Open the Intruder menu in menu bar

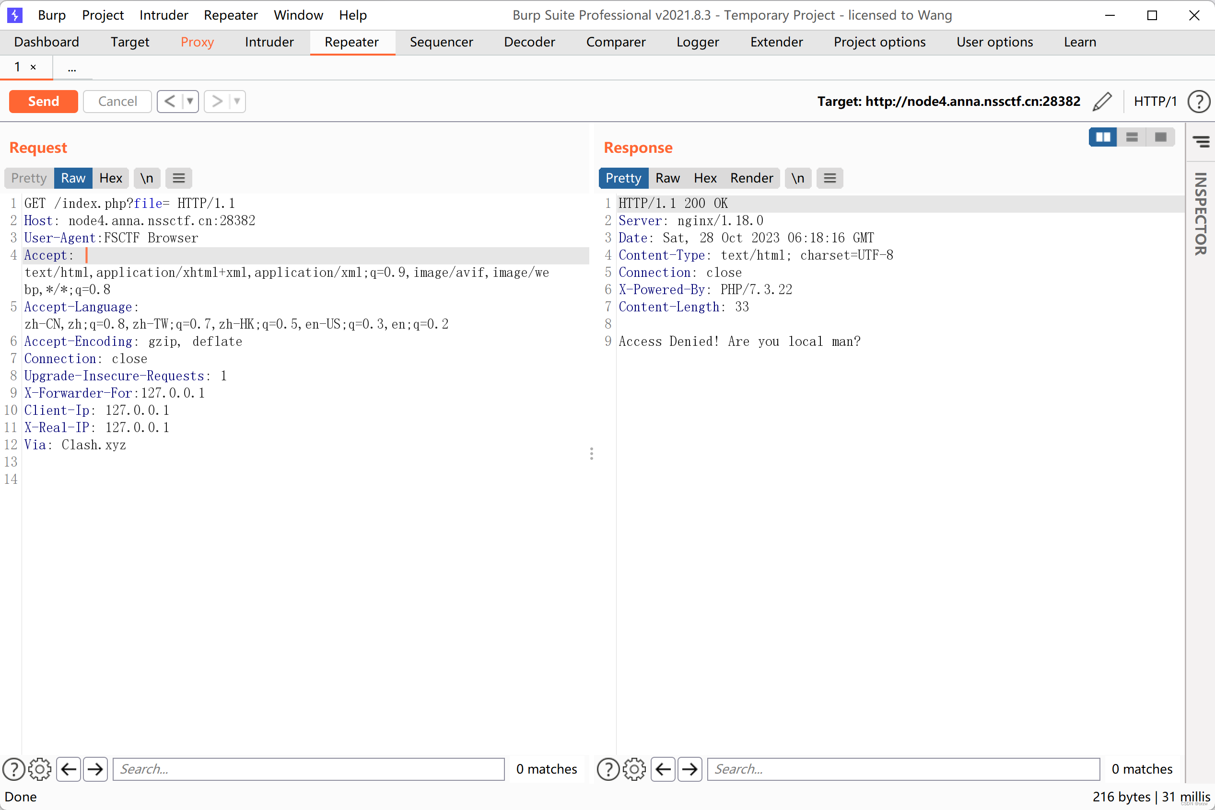pos(164,15)
